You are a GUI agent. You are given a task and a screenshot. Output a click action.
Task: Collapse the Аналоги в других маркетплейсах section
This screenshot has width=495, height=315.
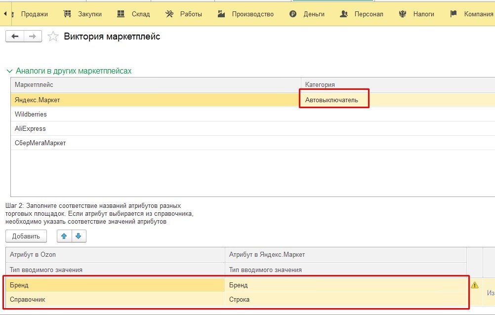10,71
